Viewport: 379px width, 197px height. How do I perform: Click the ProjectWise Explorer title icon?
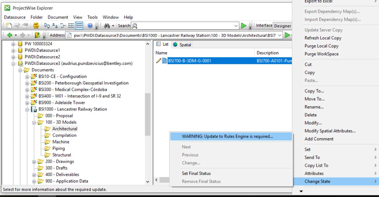pyautogui.click(x=7, y=8)
